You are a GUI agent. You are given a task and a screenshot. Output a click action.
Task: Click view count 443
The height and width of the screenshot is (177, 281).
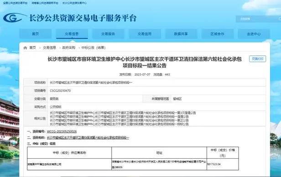(167, 74)
